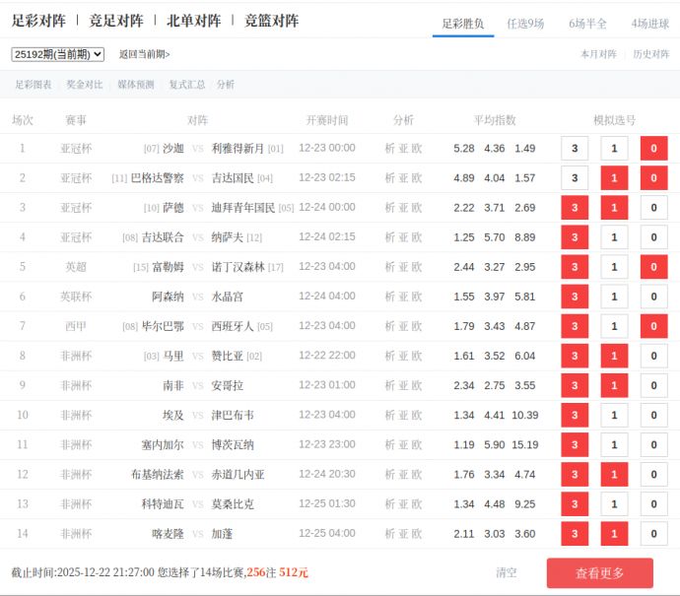Screen dimensions: 680x596
Task: Switch to the 任选9场 tab
Action: [525, 24]
